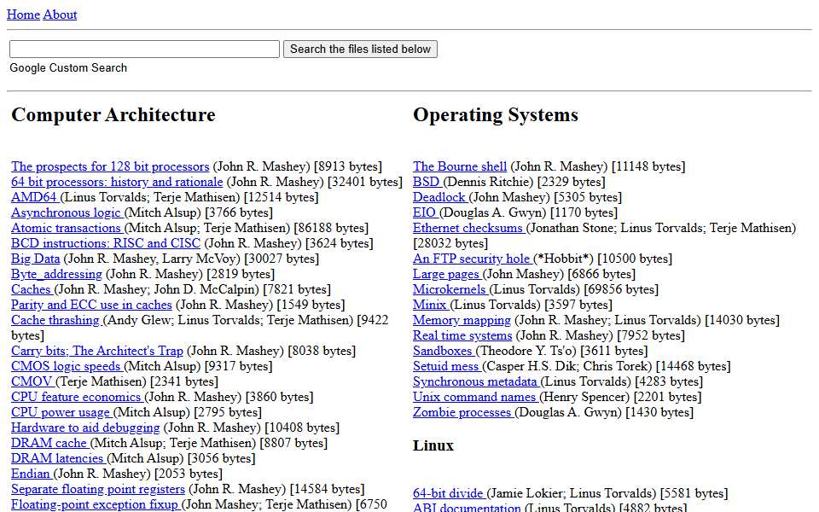Open the EIO link
The height and width of the screenshot is (512, 819).
coord(427,212)
